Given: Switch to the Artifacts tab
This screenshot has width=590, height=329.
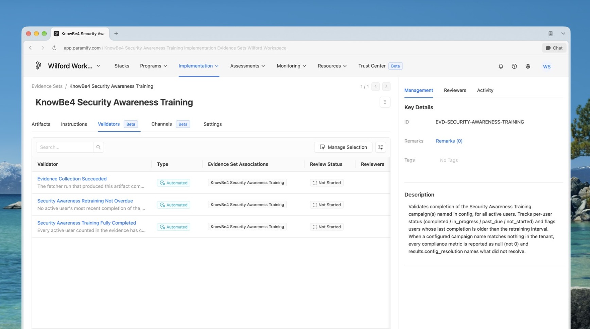Looking at the screenshot, I should [x=41, y=124].
